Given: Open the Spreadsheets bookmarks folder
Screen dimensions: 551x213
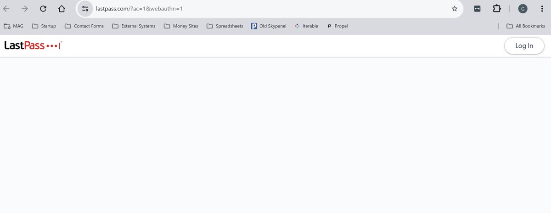Looking at the screenshot, I should (x=225, y=26).
